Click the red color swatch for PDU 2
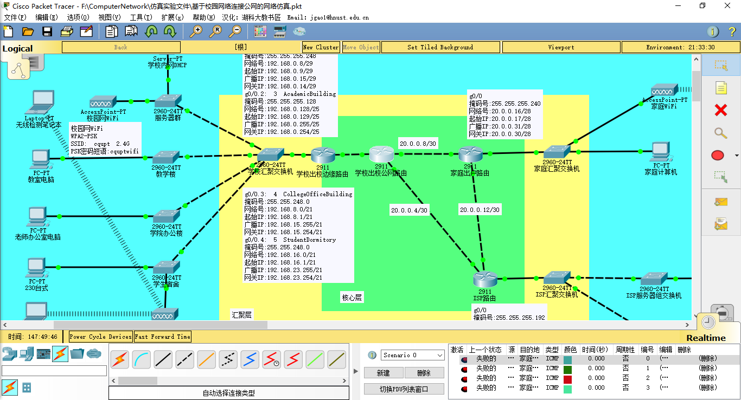Viewport: 741px width, 400px height. [567, 379]
